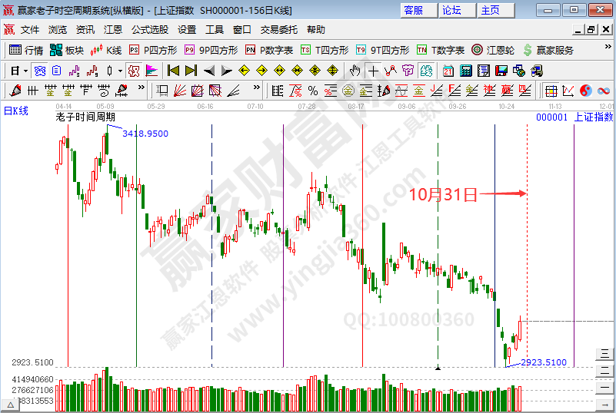Open the calculator icon in toolbar
The height and width of the screenshot is (413, 616).
pos(466,71)
